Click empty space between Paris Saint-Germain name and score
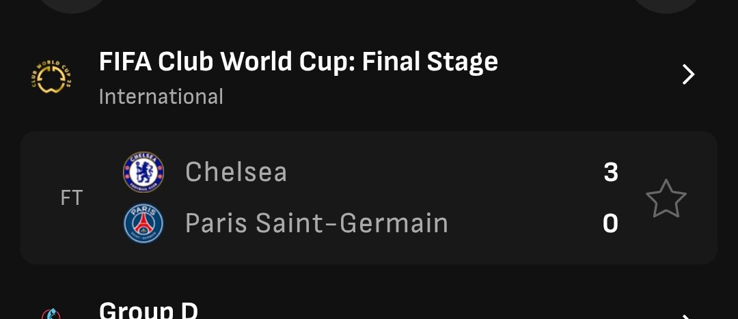The width and height of the screenshot is (738, 319). pyautogui.click(x=525, y=223)
